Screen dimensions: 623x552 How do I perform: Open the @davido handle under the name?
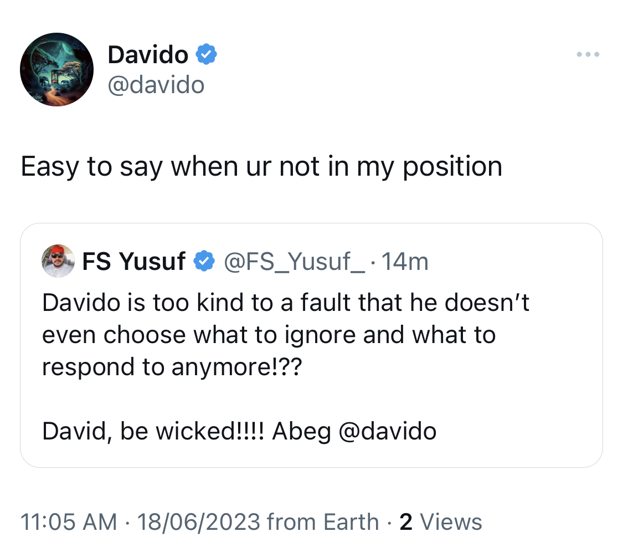coord(156,85)
